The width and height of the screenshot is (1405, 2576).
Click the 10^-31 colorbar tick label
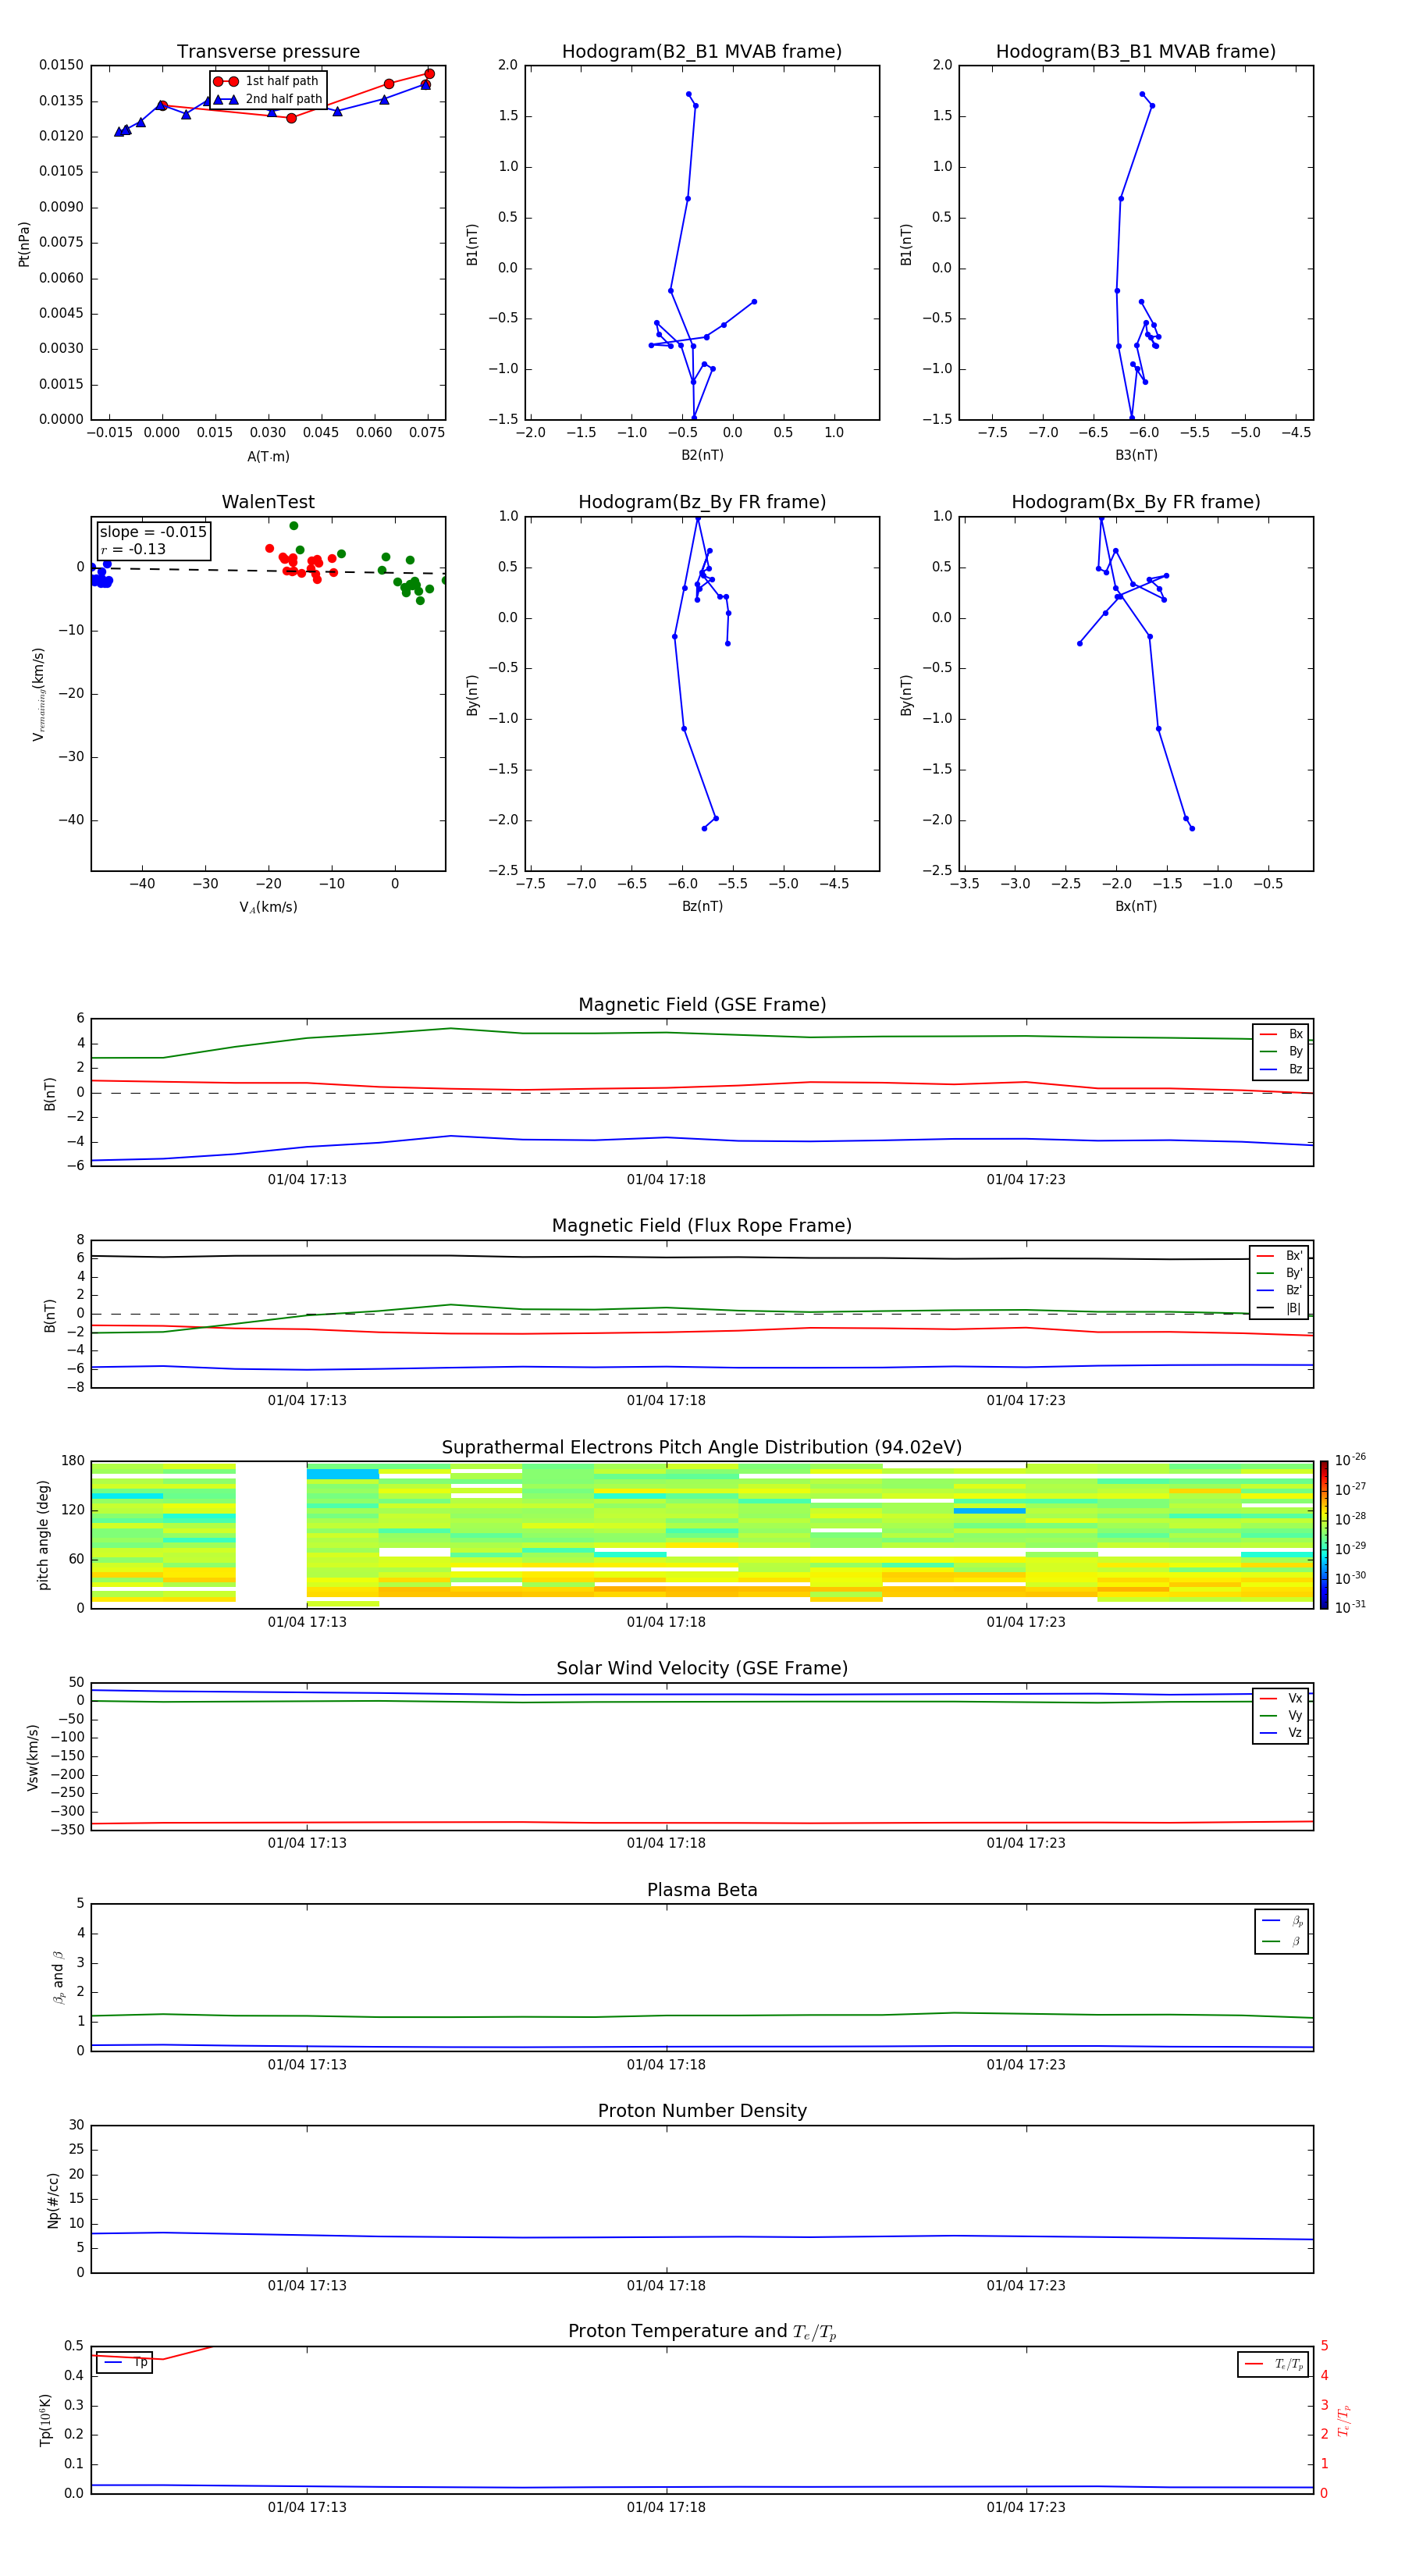(x=1350, y=1607)
